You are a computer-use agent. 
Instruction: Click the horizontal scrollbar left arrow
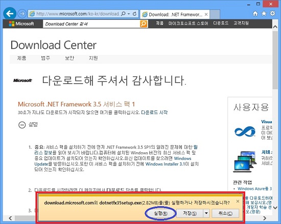pos(10,218)
